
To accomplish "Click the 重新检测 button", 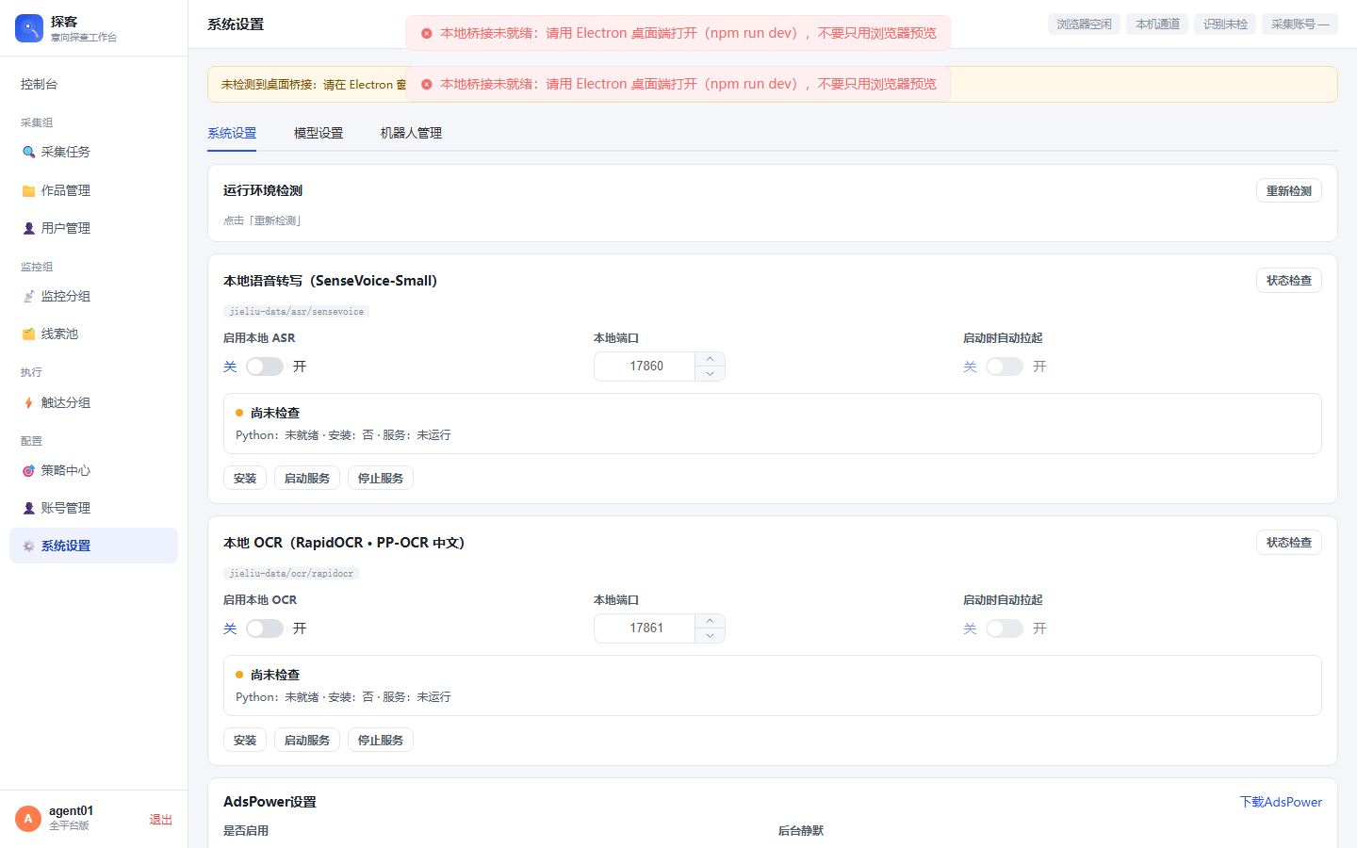I will point(1289,190).
